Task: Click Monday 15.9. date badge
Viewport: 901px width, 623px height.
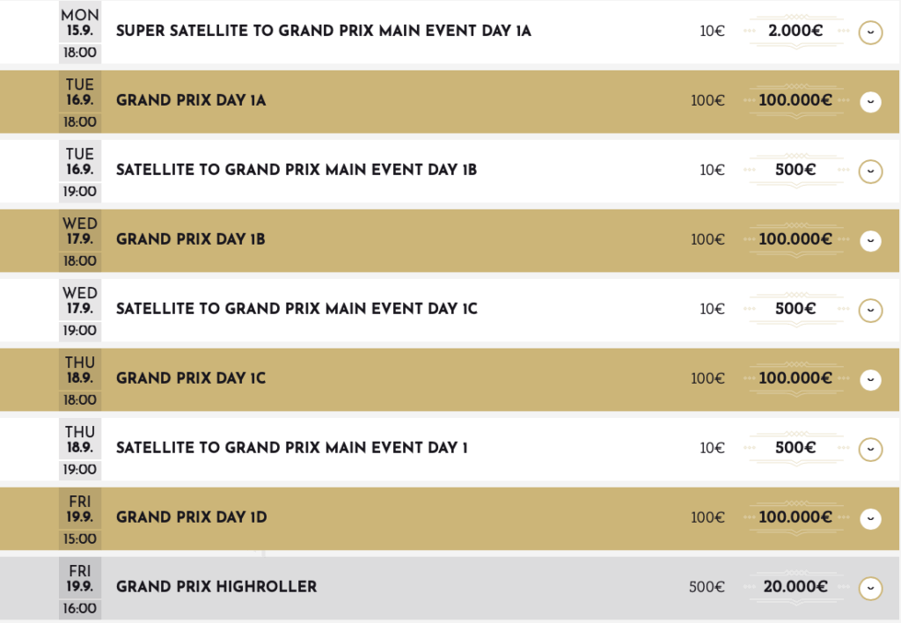Action: tap(80, 32)
